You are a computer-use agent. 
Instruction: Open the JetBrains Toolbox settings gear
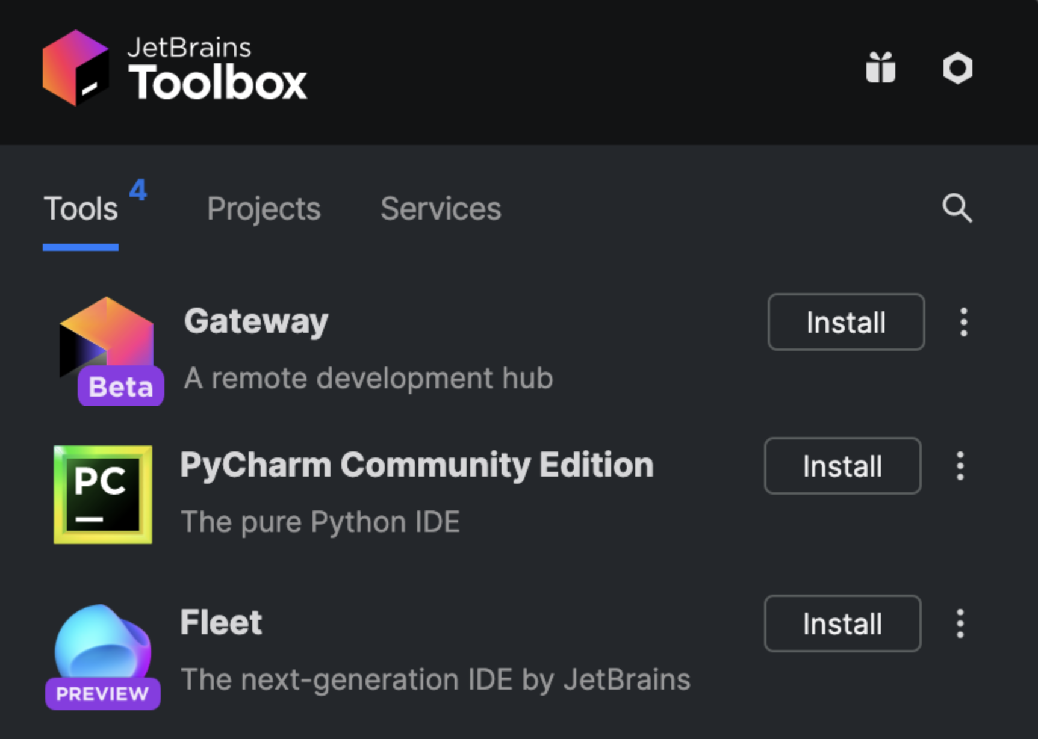tap(958, 68)
